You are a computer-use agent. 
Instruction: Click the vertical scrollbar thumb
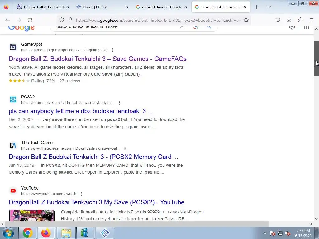[316, 59]
